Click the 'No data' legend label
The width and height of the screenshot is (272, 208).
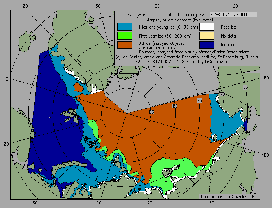click(228, 36)
